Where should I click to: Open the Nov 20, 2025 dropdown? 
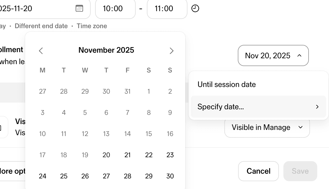click(273, 55)
